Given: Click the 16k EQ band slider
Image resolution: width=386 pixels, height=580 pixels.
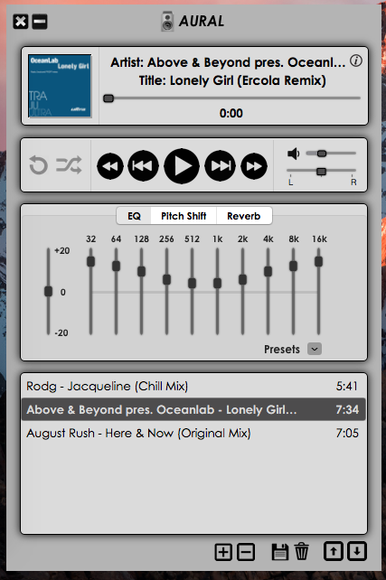Looking at the screenshot, I should point(318,291).
